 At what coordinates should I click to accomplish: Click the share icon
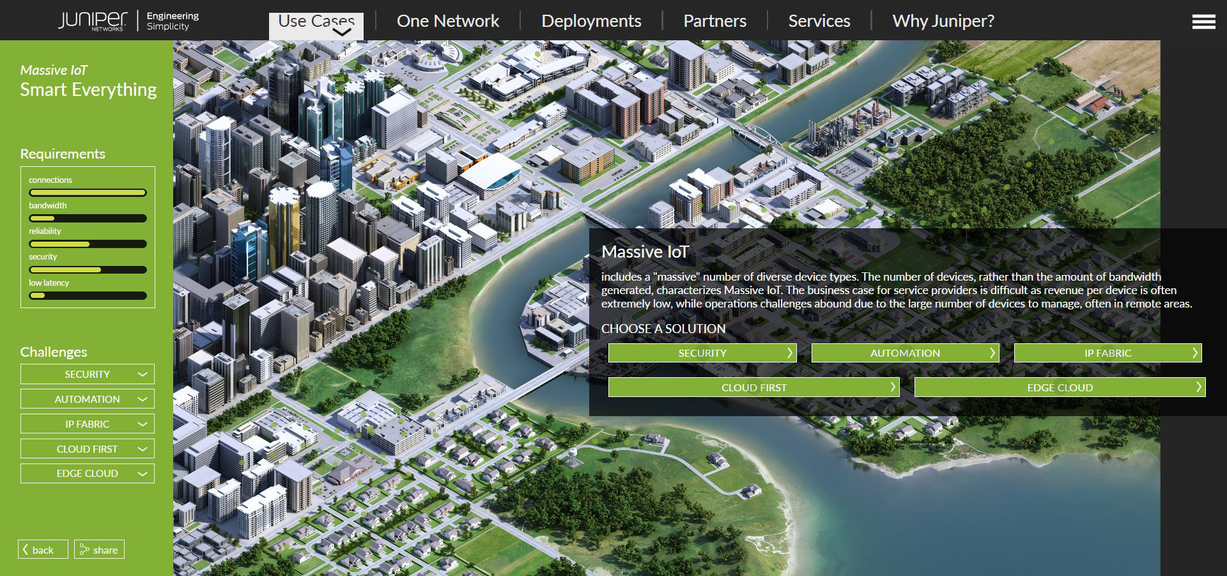(x=84, y=549)
